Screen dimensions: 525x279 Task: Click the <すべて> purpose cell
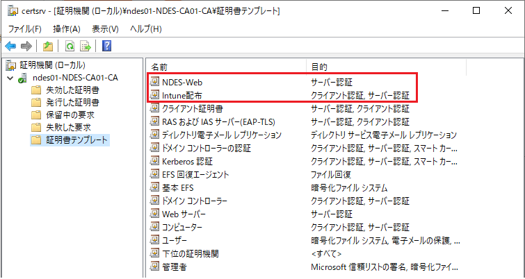pyautogui.click(x=326, y=254)
